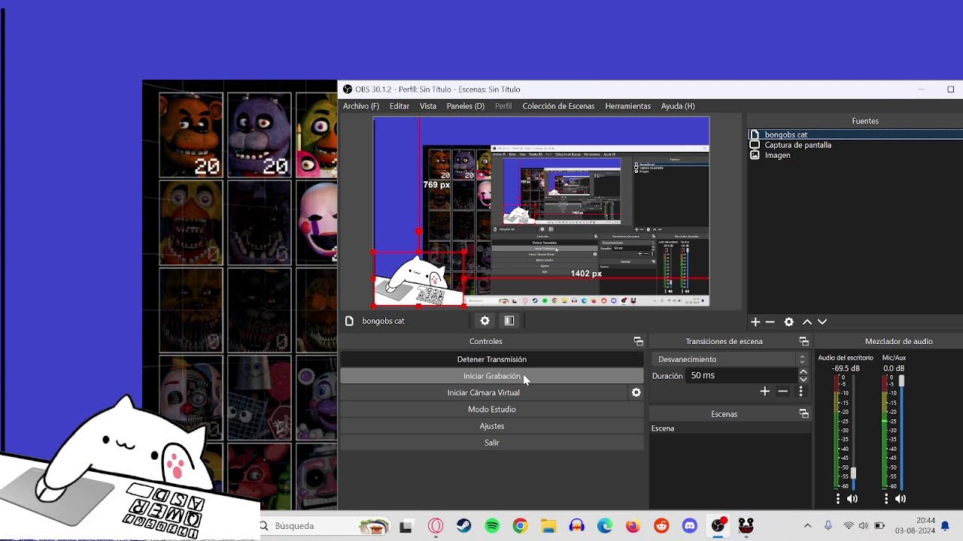Open Ajustes from Controles panel
Screen dimensions: 963x541
pos(492,426)
